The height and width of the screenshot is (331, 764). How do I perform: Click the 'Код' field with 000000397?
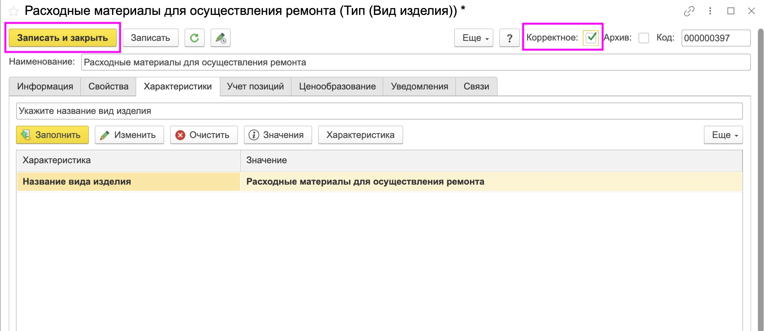(x=716, y=38)
